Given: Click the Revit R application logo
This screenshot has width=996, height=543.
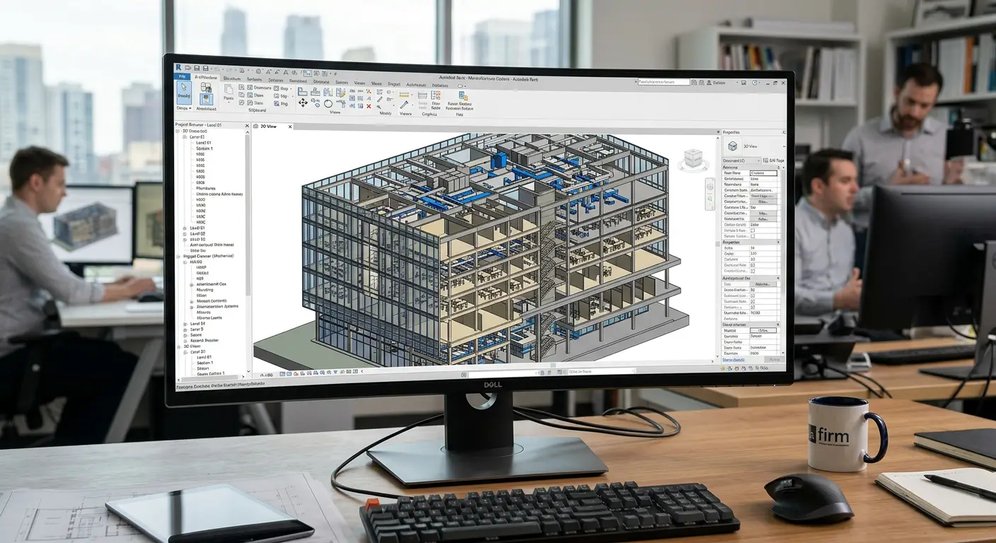Looking at the screenshot, I should coord(178,67).
